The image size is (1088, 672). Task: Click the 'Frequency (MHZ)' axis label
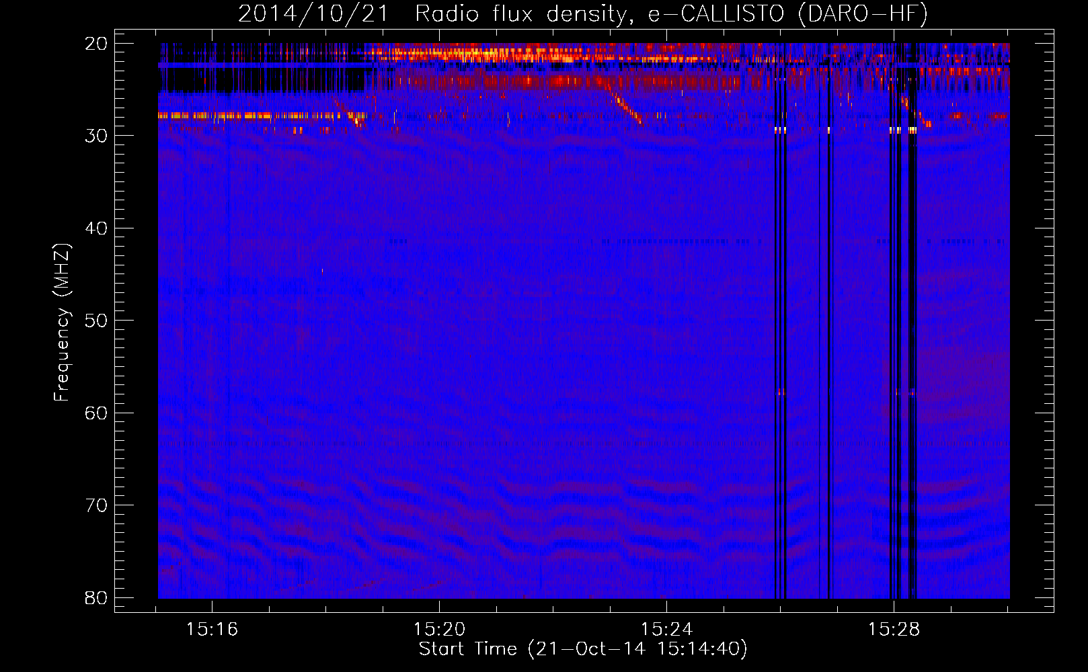pos(62,323)
